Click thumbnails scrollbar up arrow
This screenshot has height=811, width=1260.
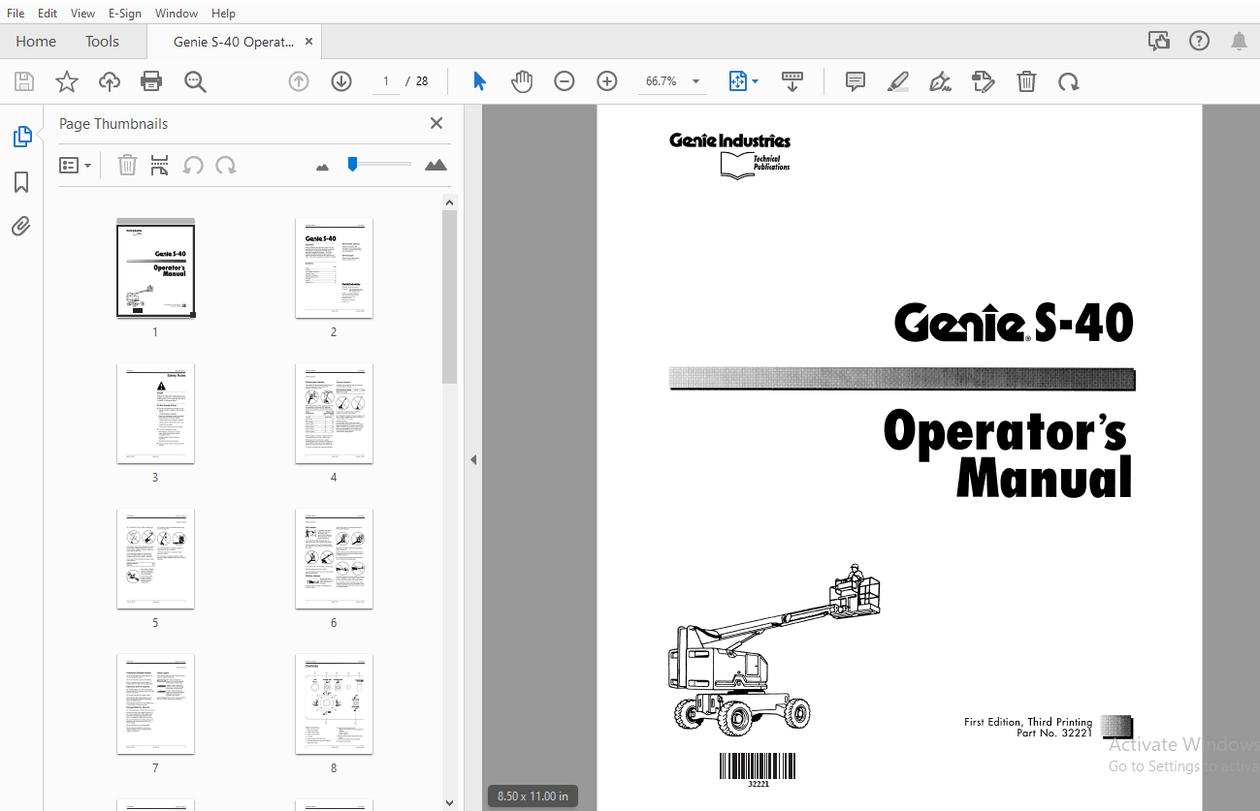(x=449, y=202)
